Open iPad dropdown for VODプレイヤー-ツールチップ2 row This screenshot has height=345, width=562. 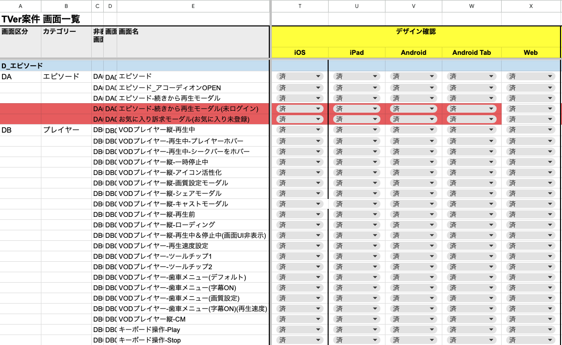click(x=356, y=267)
